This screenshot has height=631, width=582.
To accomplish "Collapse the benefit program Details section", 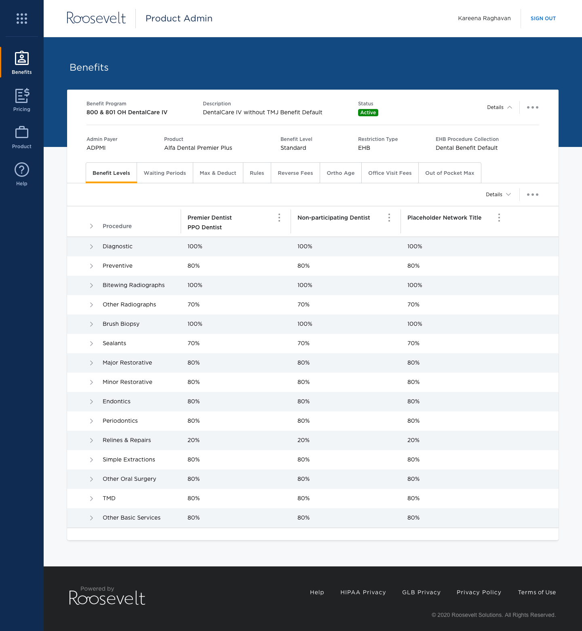I will click(500, 107).
